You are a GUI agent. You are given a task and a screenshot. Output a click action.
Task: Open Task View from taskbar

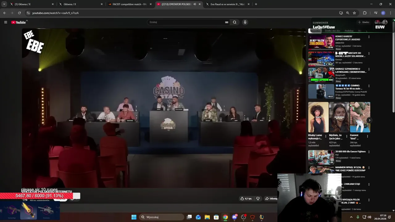click(x=189, y=217)
